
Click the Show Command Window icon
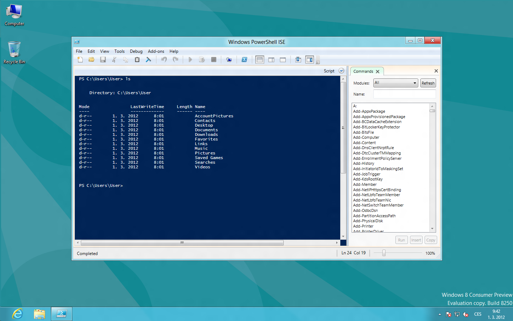click(x=298, y=60)
